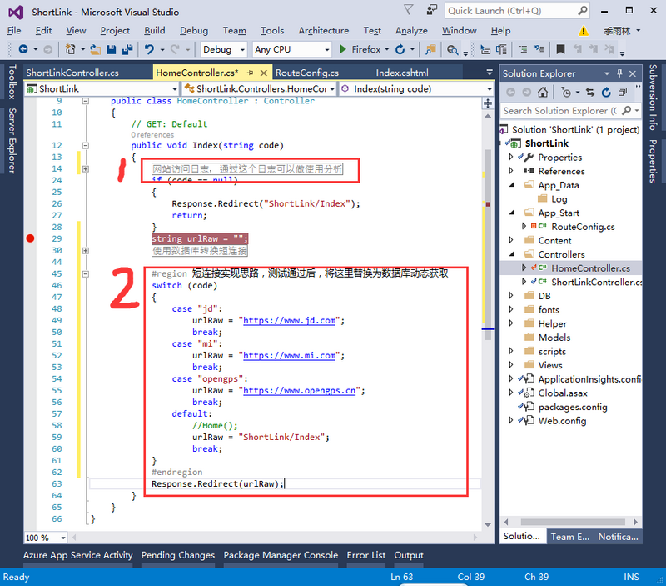Click the notifications filter flag icon
Viewport: 666px width, 586px height.
(408, 10)
